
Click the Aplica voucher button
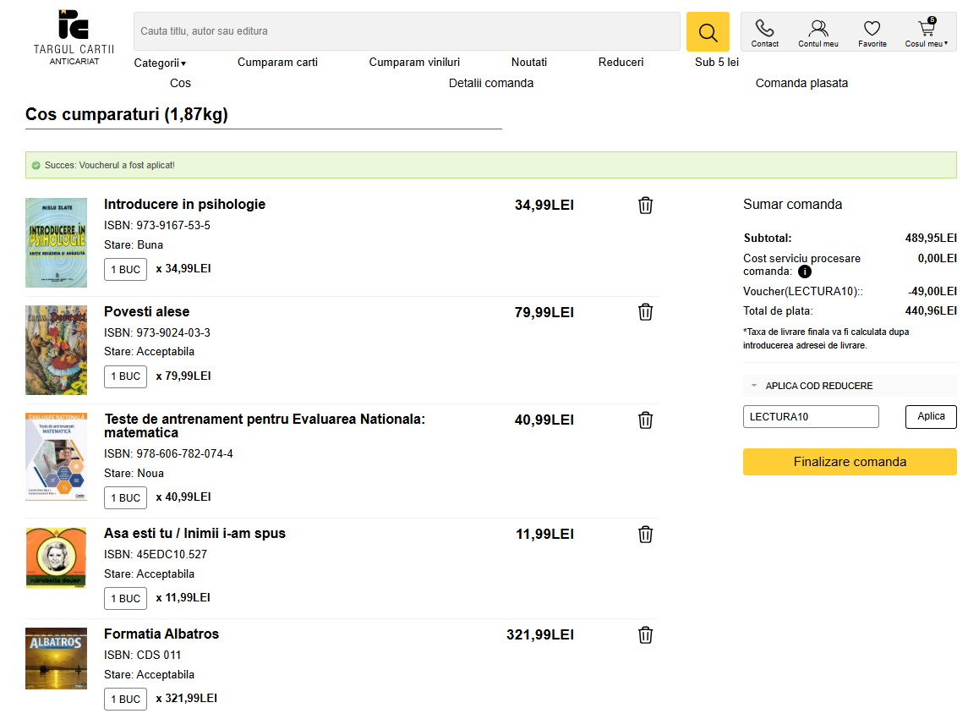[x=931, y=417]
